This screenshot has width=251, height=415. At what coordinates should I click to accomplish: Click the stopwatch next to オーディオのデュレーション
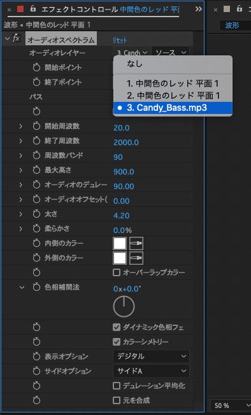coord(36,185)
